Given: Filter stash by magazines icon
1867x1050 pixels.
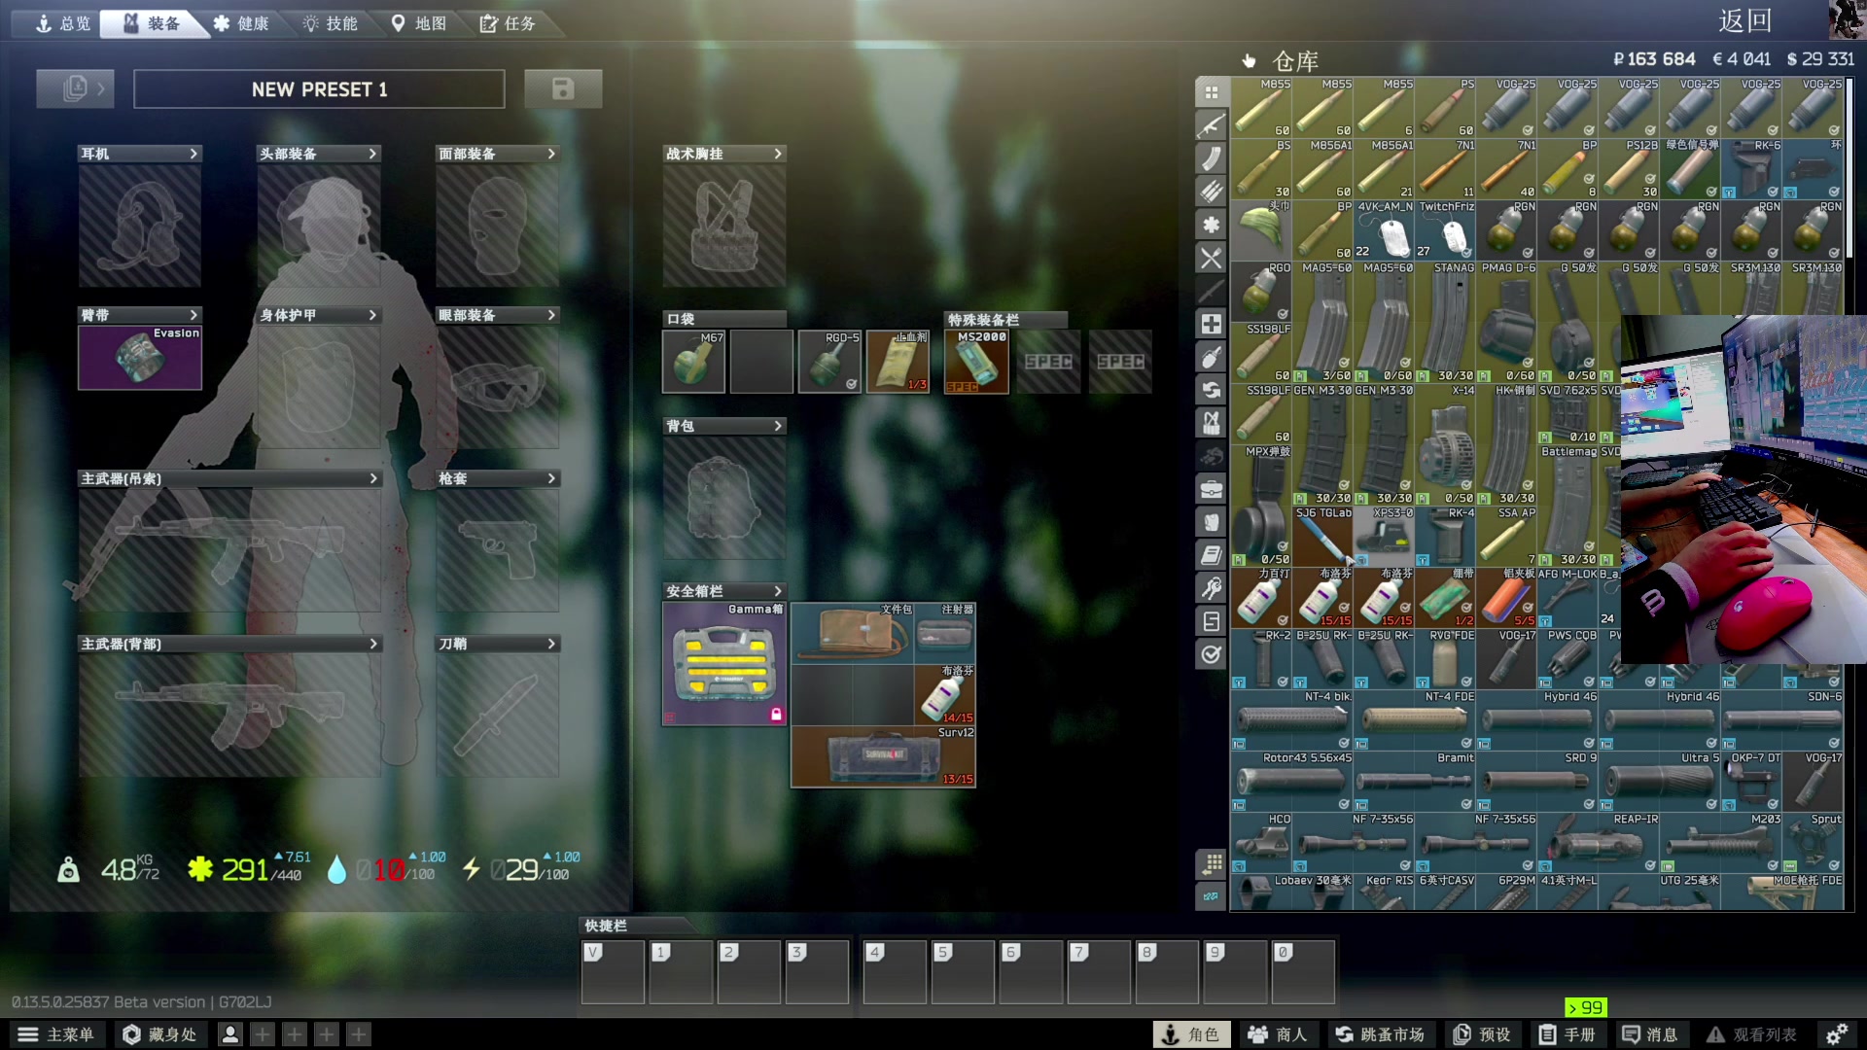Looking at the screenshot, I should pyautogui.click(x=1211, y=158).
